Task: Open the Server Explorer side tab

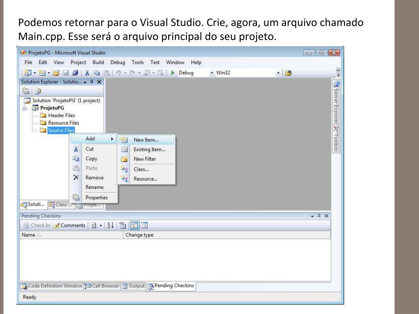Action: [336, 102]
